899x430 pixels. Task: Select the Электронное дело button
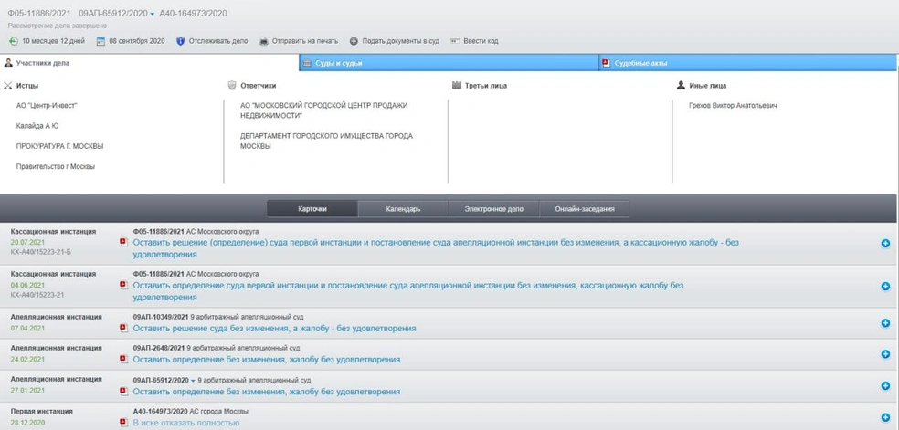click(493, 209)
